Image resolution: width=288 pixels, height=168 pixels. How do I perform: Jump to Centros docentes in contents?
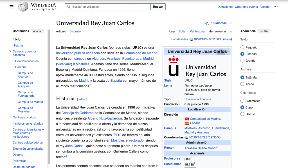pyautogui.click(x=27, y=61)
